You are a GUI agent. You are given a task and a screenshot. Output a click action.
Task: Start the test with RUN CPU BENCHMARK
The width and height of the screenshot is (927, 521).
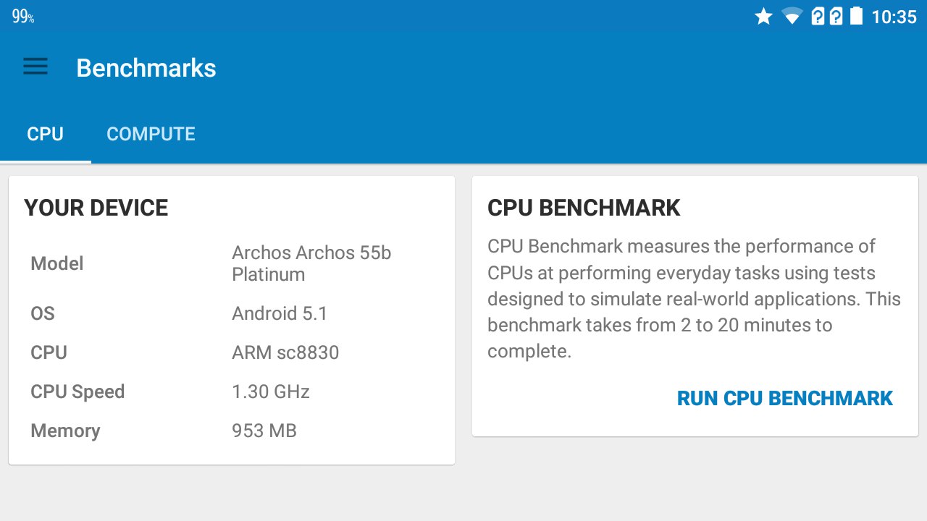[x=784, y=398]
